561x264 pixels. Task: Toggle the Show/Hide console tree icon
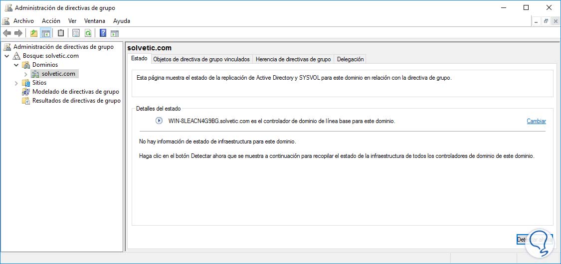(x=45, y=33)
